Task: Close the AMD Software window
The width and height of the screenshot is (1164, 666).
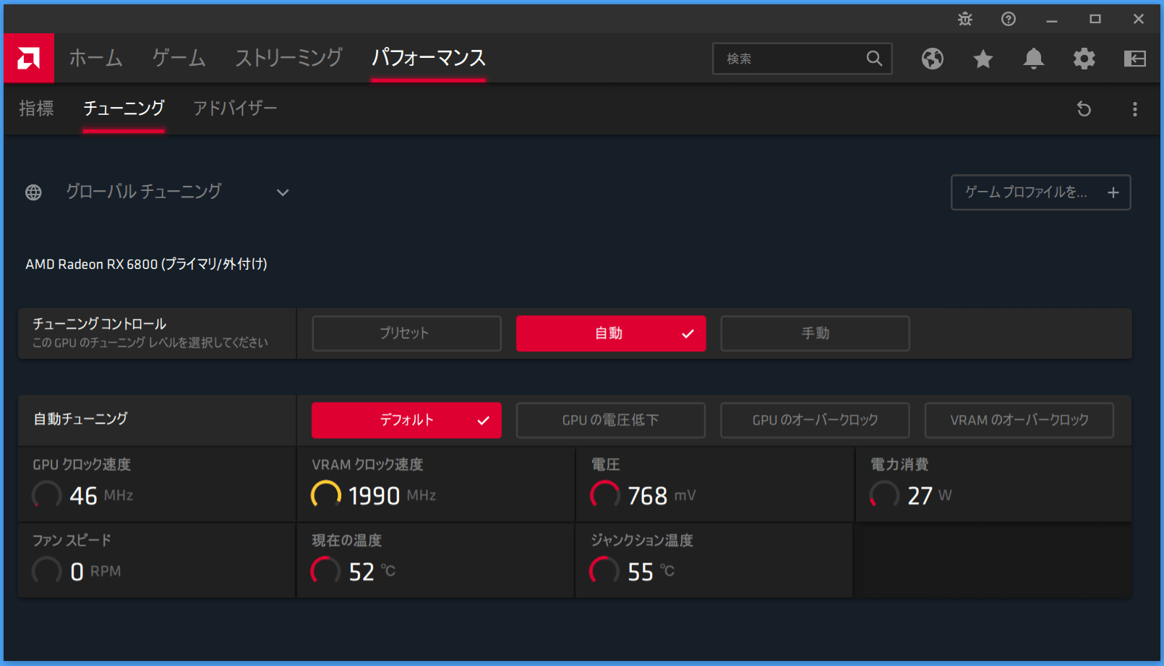Action: click(1139, 20)
